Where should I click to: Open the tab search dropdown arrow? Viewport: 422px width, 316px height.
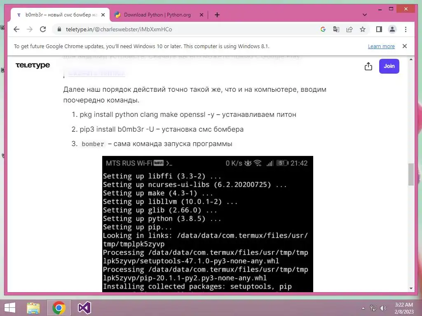click(365, 15)
